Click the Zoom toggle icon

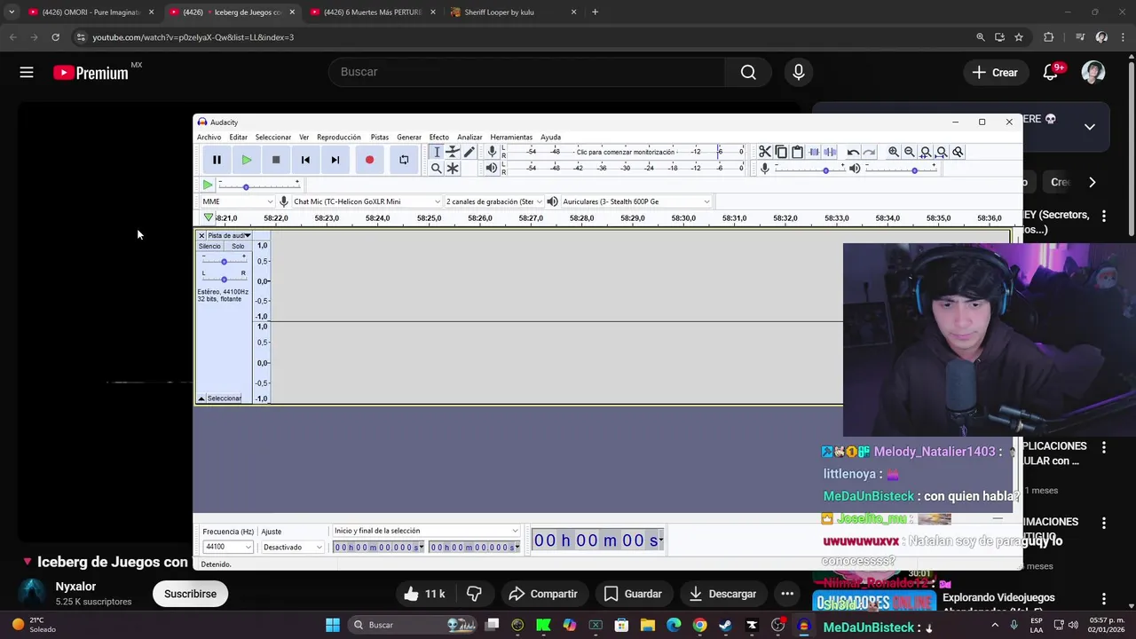tap(958, 152)
